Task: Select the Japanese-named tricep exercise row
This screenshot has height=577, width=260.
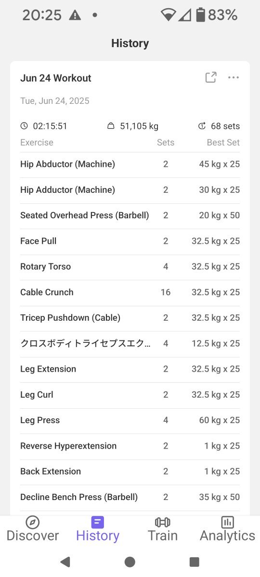Action: [x=130, y=343]
